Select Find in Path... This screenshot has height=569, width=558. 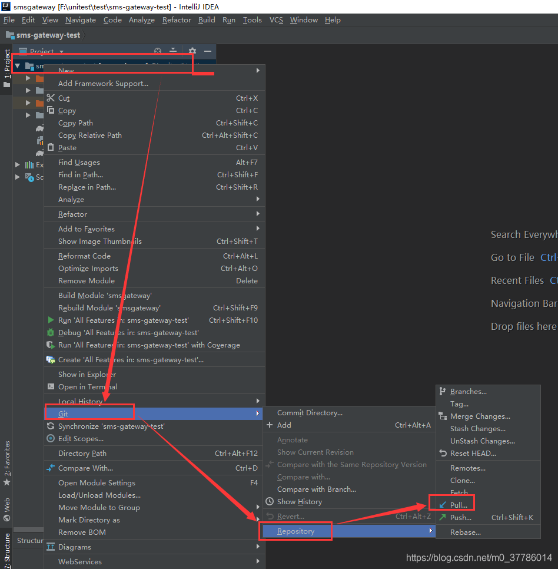pyautogui.click(x=154, y=175)
